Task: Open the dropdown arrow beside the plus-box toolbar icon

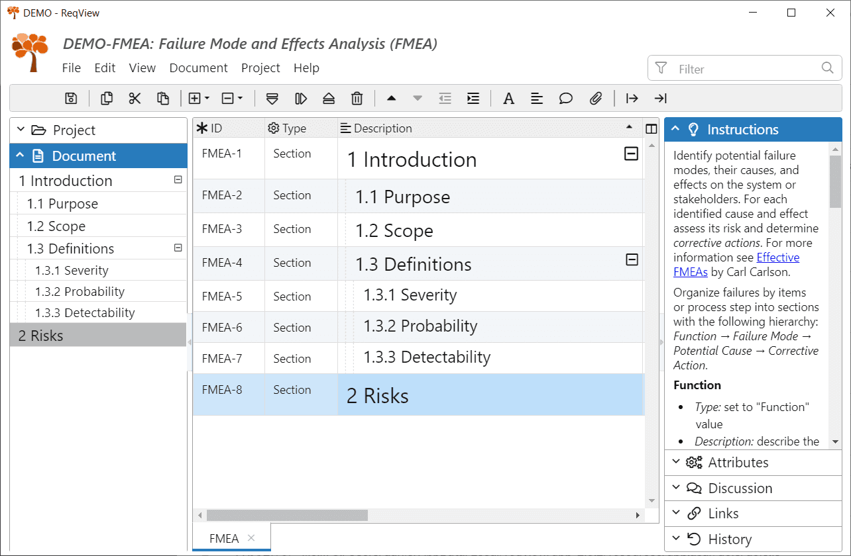Action: tap(207, 99)
